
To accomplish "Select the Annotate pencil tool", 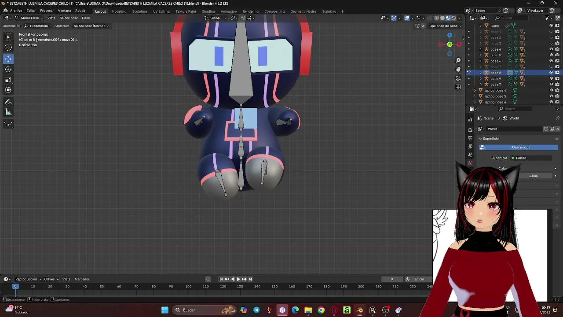I will pyautogui.click(x=8, y=102).
